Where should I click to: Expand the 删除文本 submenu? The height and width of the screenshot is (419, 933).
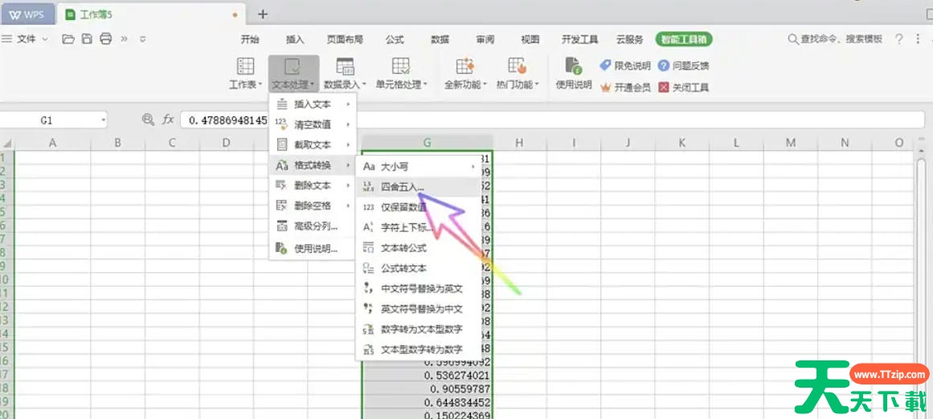point(313,185)
